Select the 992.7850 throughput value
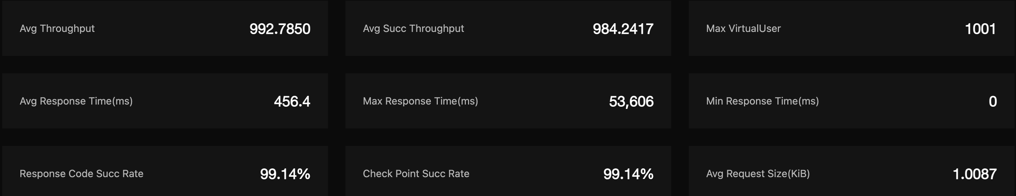This screenshot has height=196, width=1016. (x=280, y=29)
